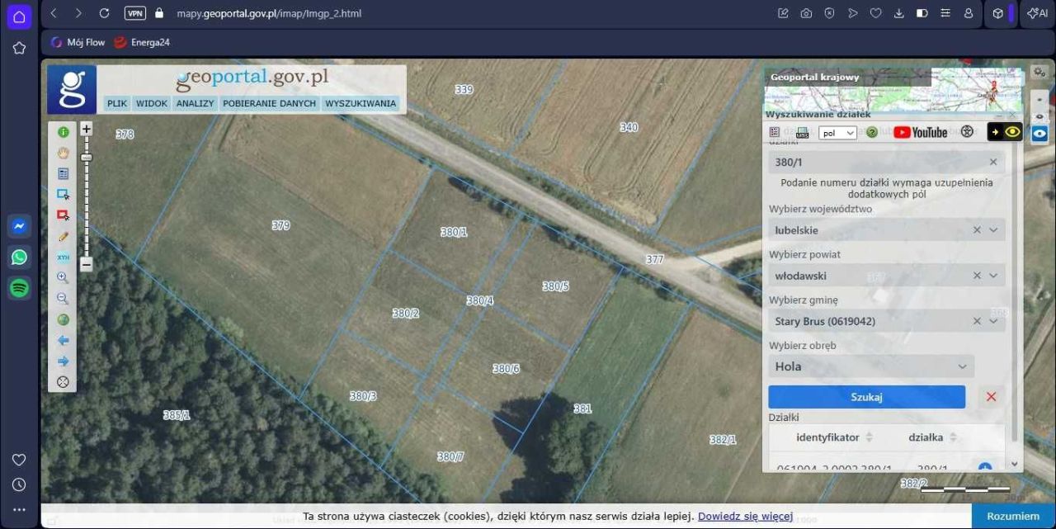Open map settings gear icon
The height and width of the screenshot is (529, 1056).
click(x=1039, y=73)
